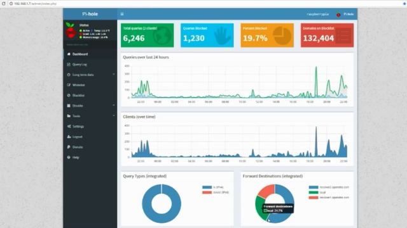Click the Pi-hole raspberry logo in sidebar

coord(71,30)
